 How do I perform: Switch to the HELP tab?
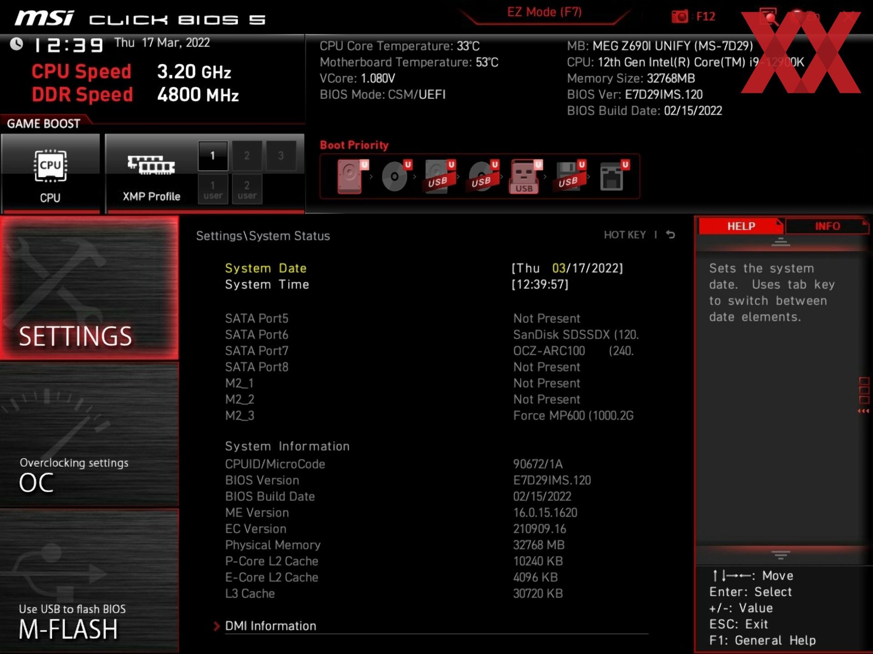pos(741,226)
